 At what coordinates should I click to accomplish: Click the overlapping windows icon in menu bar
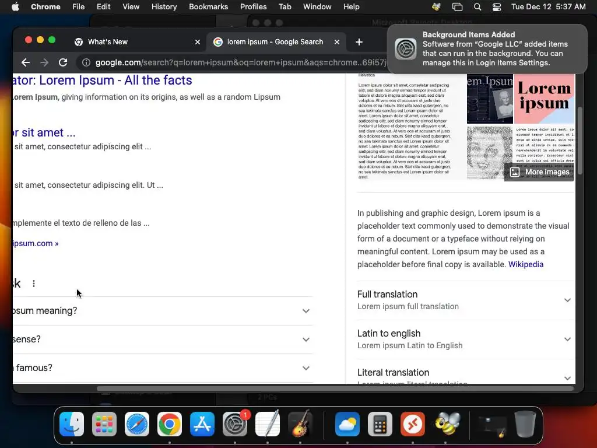(457, 7)
